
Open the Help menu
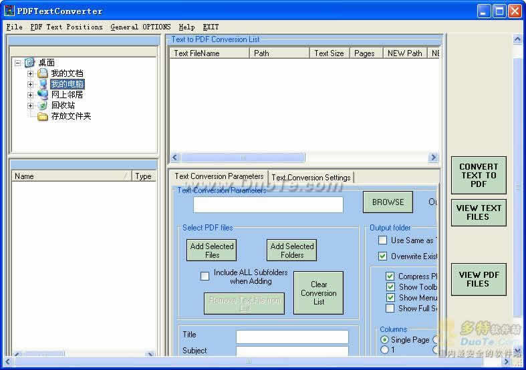(187, 27)
